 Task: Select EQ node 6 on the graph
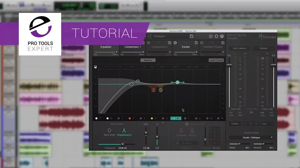pyautogui.click(x=177, y=82)
